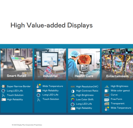This screenshot has width=133, height=128.
Task: Click the High Reliability icon under Industrial
Action: point(39,91)
